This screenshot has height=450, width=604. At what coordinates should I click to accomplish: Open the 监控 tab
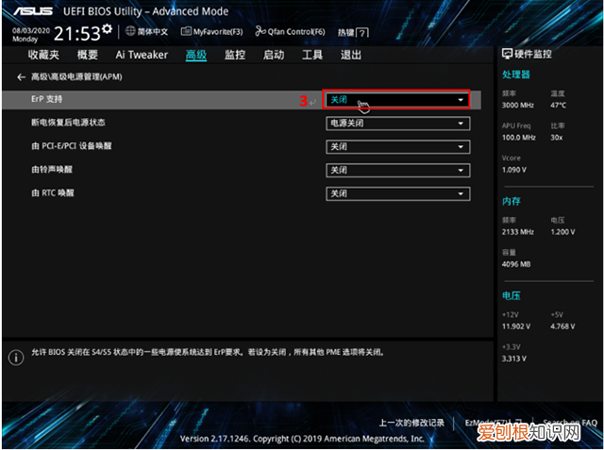tap(235, 55)
